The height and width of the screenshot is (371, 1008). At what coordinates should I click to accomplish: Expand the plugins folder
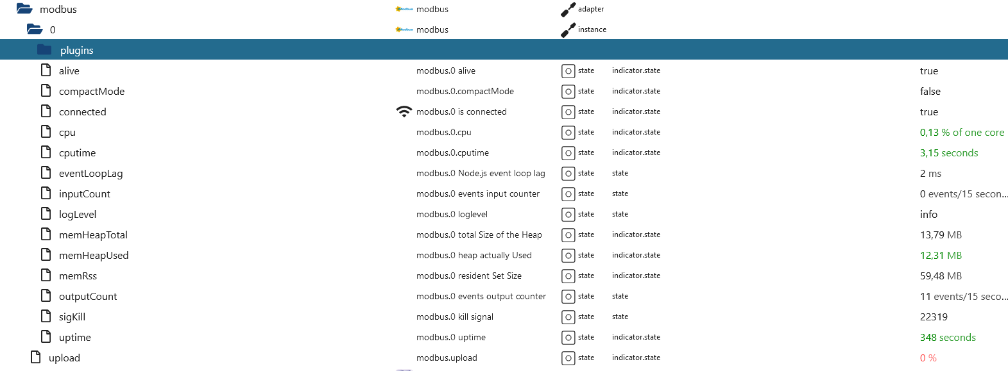tap(44, 50)
